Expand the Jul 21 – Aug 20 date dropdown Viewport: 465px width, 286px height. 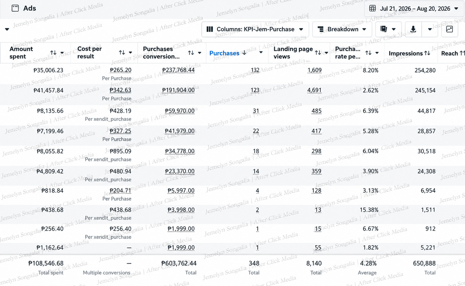456,9
